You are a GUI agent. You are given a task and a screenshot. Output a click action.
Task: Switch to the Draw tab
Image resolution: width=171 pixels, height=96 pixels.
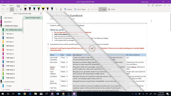click(18, 5)
